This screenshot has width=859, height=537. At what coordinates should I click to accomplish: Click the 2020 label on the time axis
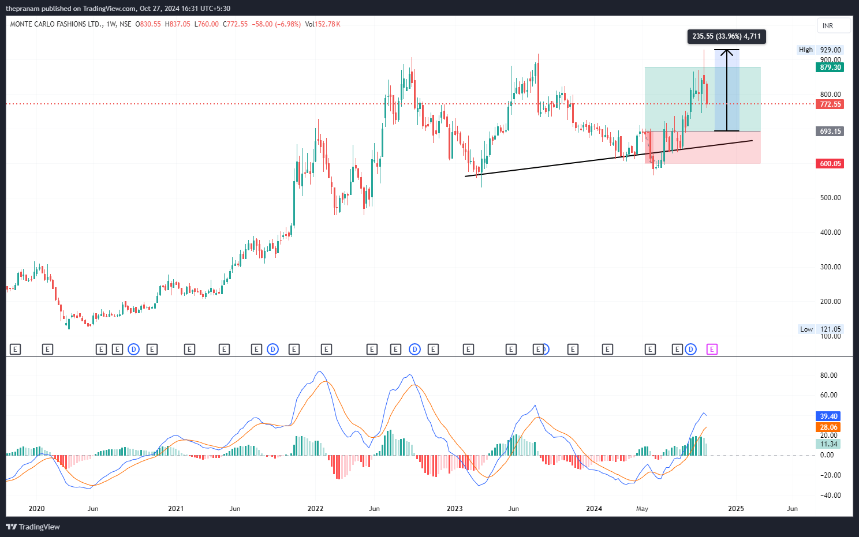click(36, 509)
